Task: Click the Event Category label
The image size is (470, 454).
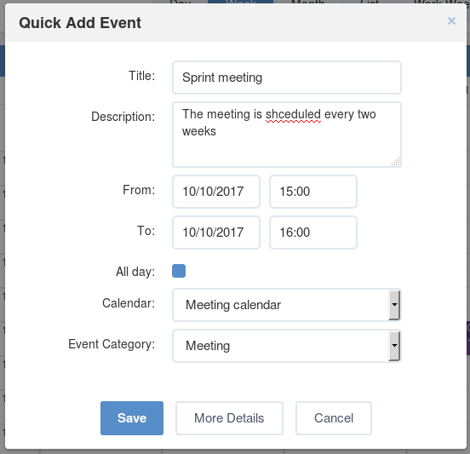Action: pos(112,344)
